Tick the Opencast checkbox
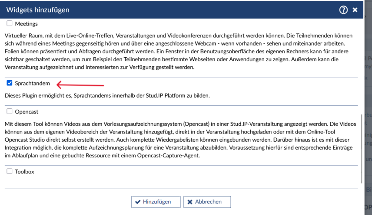The image size is (372, 215). coord(10,111)
